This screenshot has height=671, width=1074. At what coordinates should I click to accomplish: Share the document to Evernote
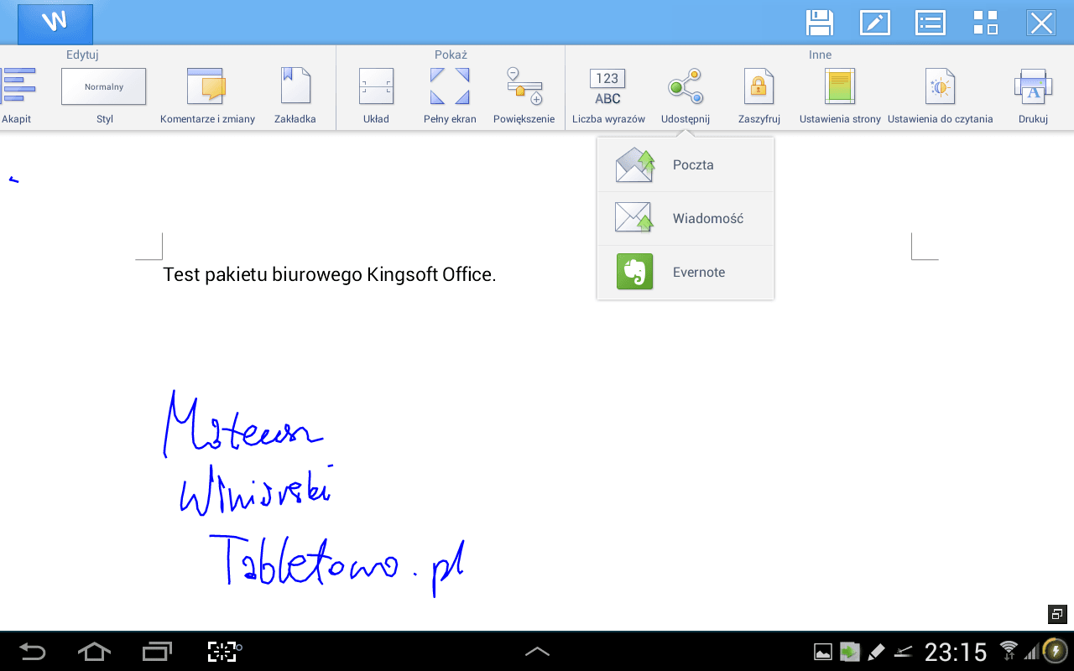pos(686,273)
